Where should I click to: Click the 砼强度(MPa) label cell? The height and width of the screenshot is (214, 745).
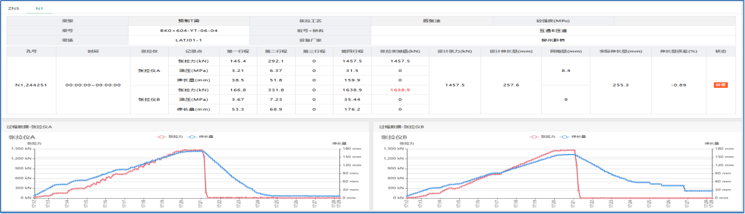[x=553, y=20]
